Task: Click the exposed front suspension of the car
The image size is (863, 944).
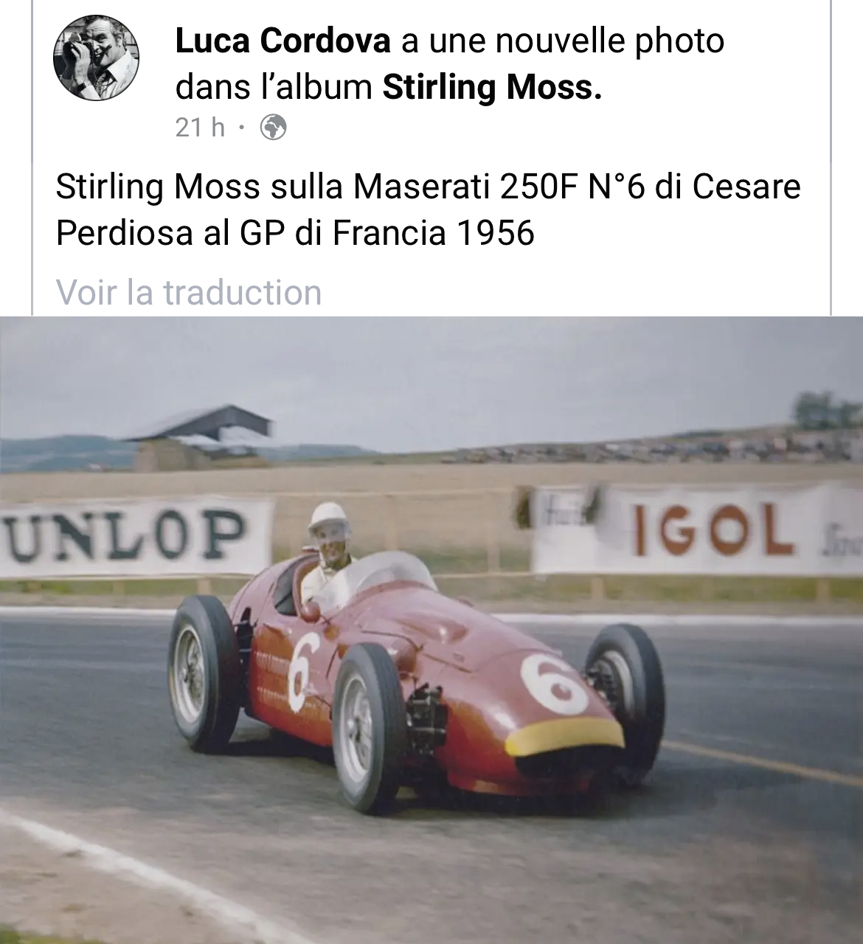Action: [x=426, y=715]
